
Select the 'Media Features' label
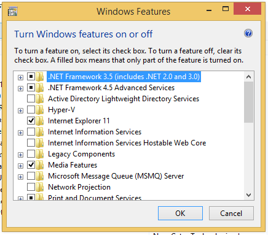[73, 165]
